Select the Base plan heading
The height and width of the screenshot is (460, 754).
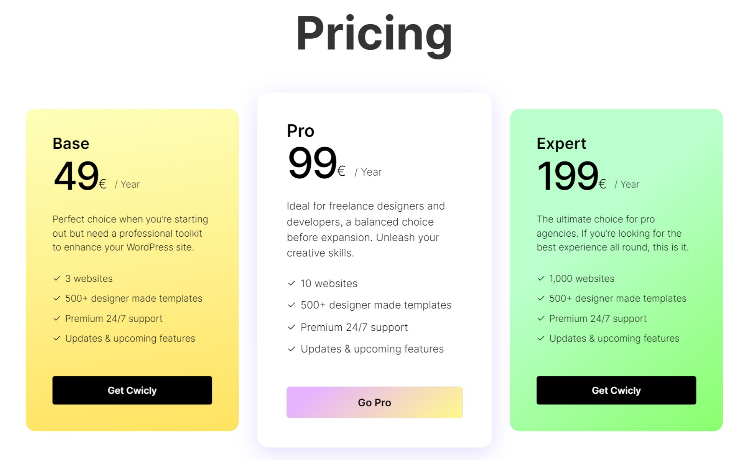(71, 144)
